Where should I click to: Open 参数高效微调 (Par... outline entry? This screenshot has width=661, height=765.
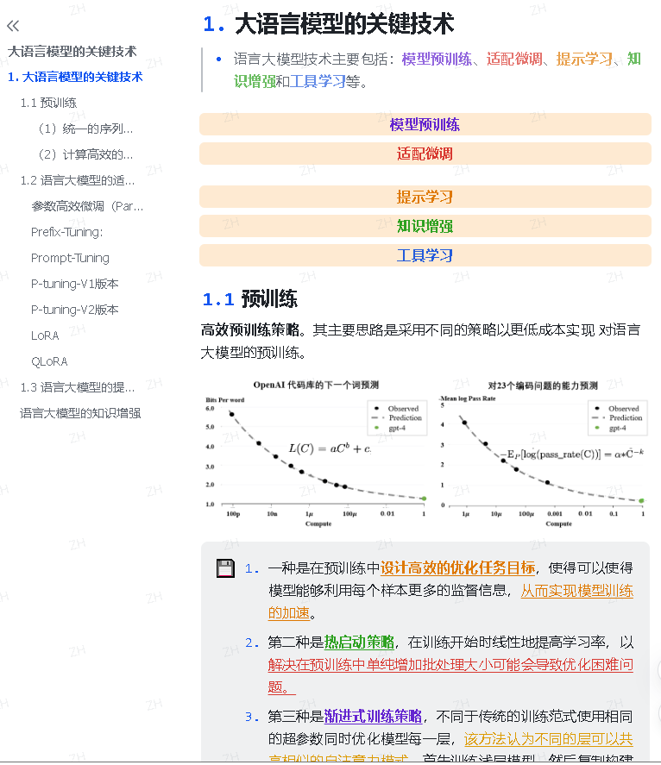pos(87,206)
